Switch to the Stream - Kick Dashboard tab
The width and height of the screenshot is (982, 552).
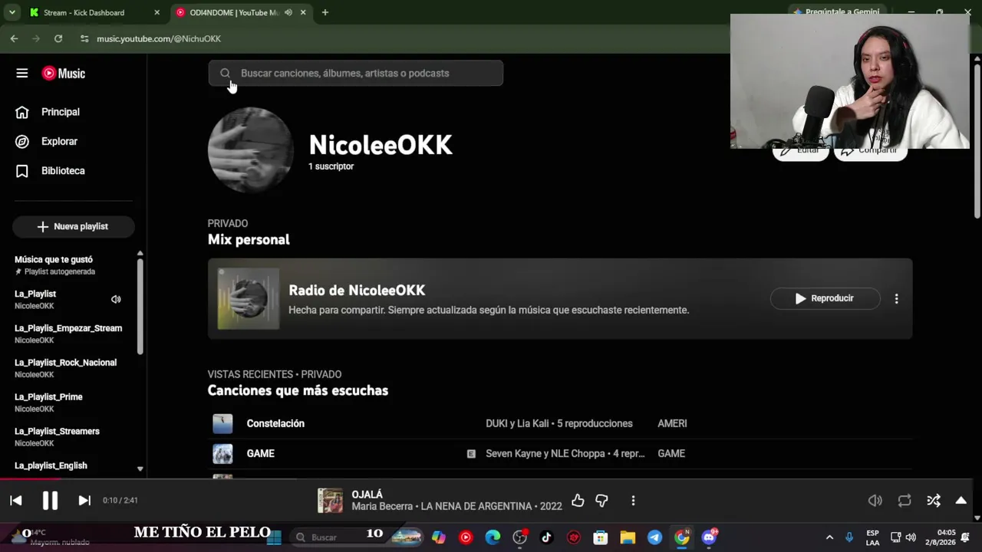click(84, 12)
